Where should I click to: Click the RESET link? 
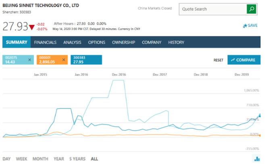(218, 60)
